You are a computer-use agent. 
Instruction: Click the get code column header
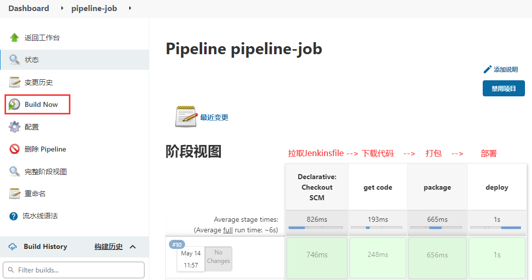378,187
